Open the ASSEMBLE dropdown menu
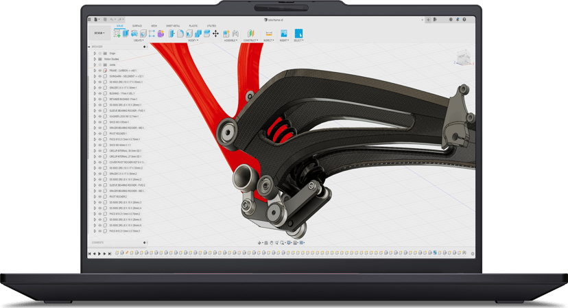Screen dimensions: 568x308 230,40
